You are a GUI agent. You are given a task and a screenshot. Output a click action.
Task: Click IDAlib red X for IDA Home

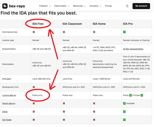[x=94, y=112]
